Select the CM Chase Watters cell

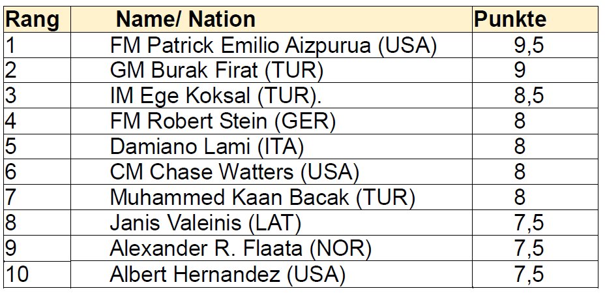(235, 173)
